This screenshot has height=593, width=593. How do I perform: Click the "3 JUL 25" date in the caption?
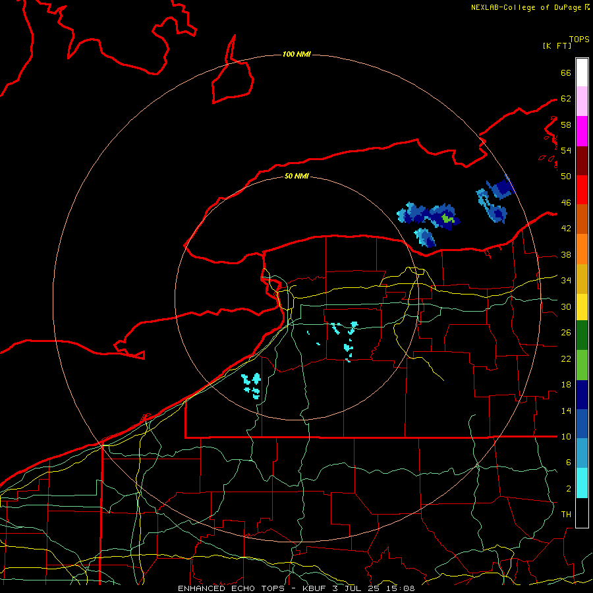click(356, 588)
